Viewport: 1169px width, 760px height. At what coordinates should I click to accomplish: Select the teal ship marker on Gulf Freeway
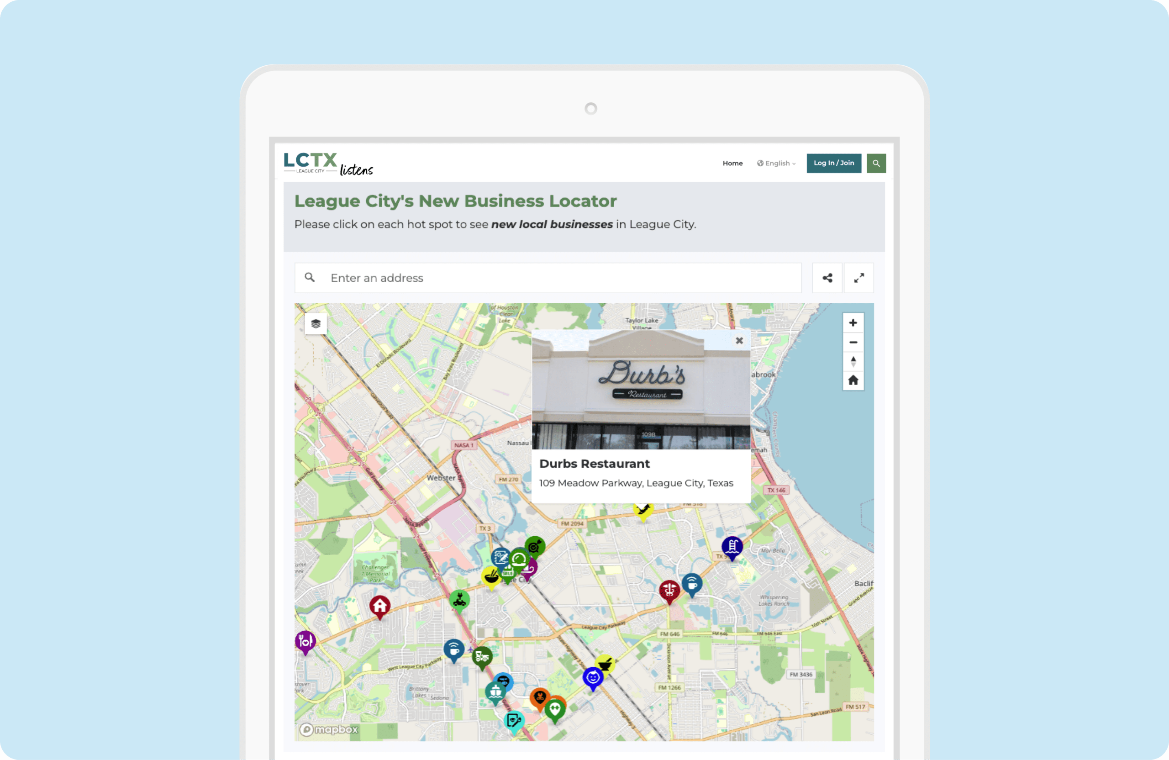coord(496,690)
